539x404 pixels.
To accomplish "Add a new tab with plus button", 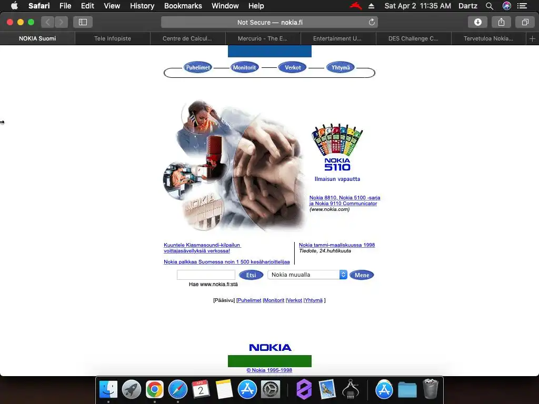I will pos(532,38).
